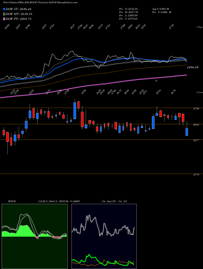Image resolution: width=203 pixels, height=269 pixels.
Task: Click the 1494.50 price label beside EMA chart
Action: [192, 67]
